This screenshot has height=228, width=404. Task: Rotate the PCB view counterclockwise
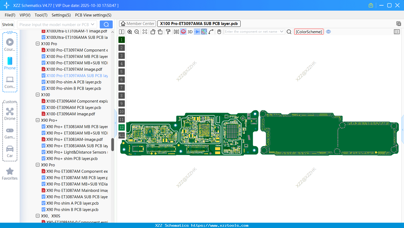tap(153, 32)
